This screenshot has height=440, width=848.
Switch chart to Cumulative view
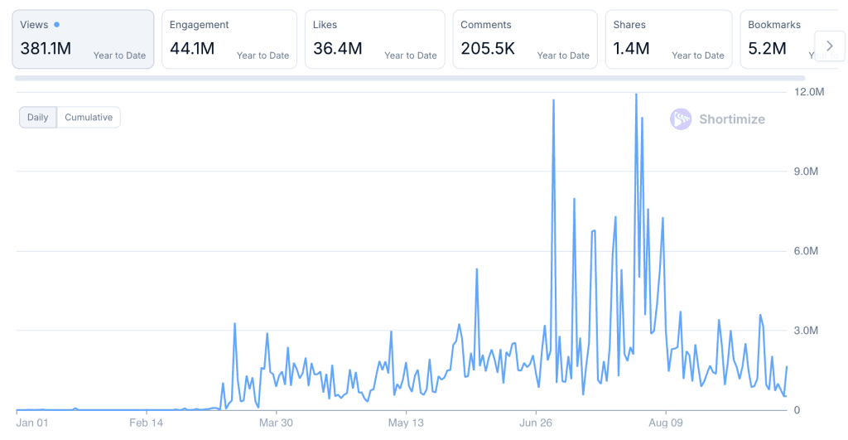(x=89, y=118)
